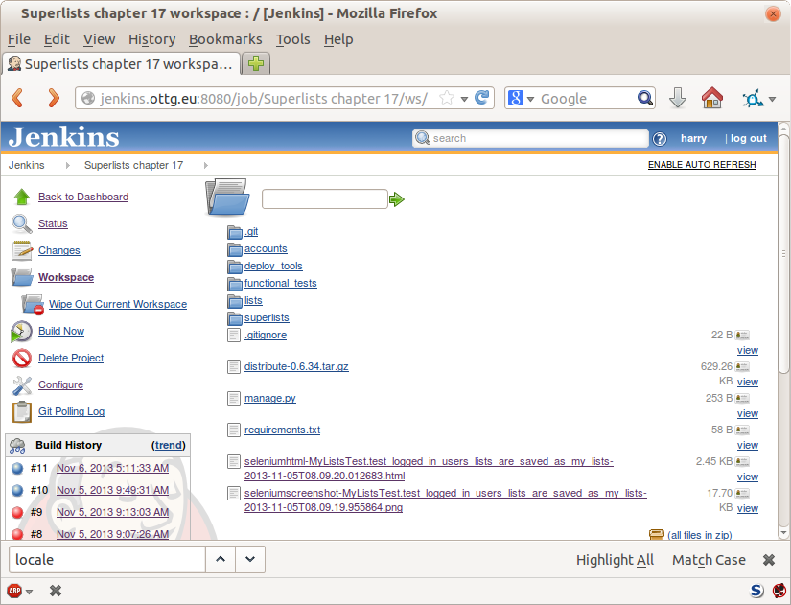The image size is (791, 605).
Task: Open the Bookmarks menu
Action: pos(225,39)
